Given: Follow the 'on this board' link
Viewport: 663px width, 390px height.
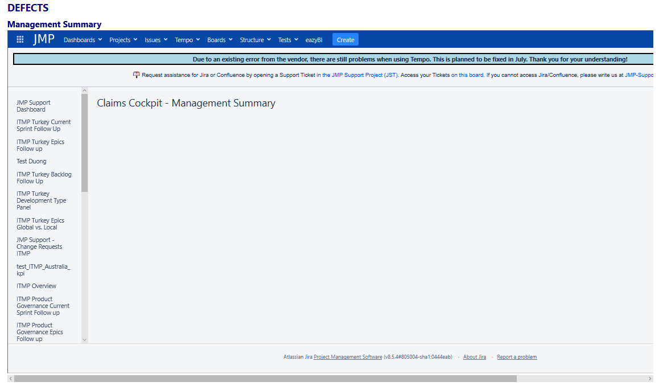Looking at the screenshot, I should click(467, 75).
